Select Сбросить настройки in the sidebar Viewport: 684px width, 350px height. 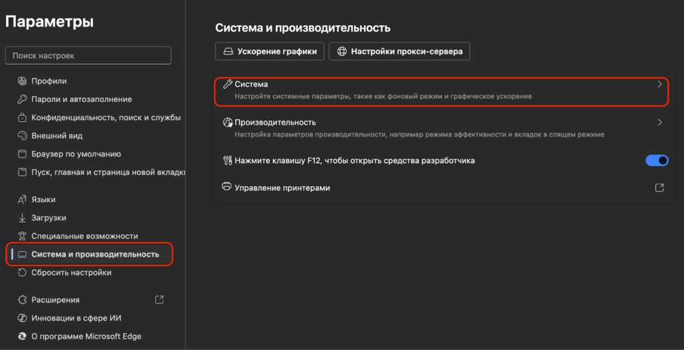71,273
